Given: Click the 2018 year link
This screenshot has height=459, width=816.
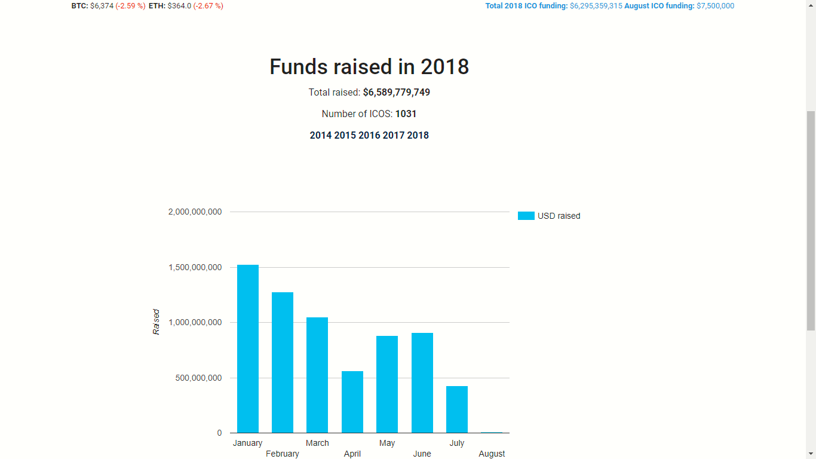Looking at the screenshot, I should [418, 135].
